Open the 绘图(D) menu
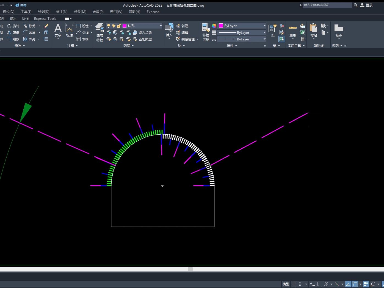Viewport: 384px width, 288px height. pos(43,12)
